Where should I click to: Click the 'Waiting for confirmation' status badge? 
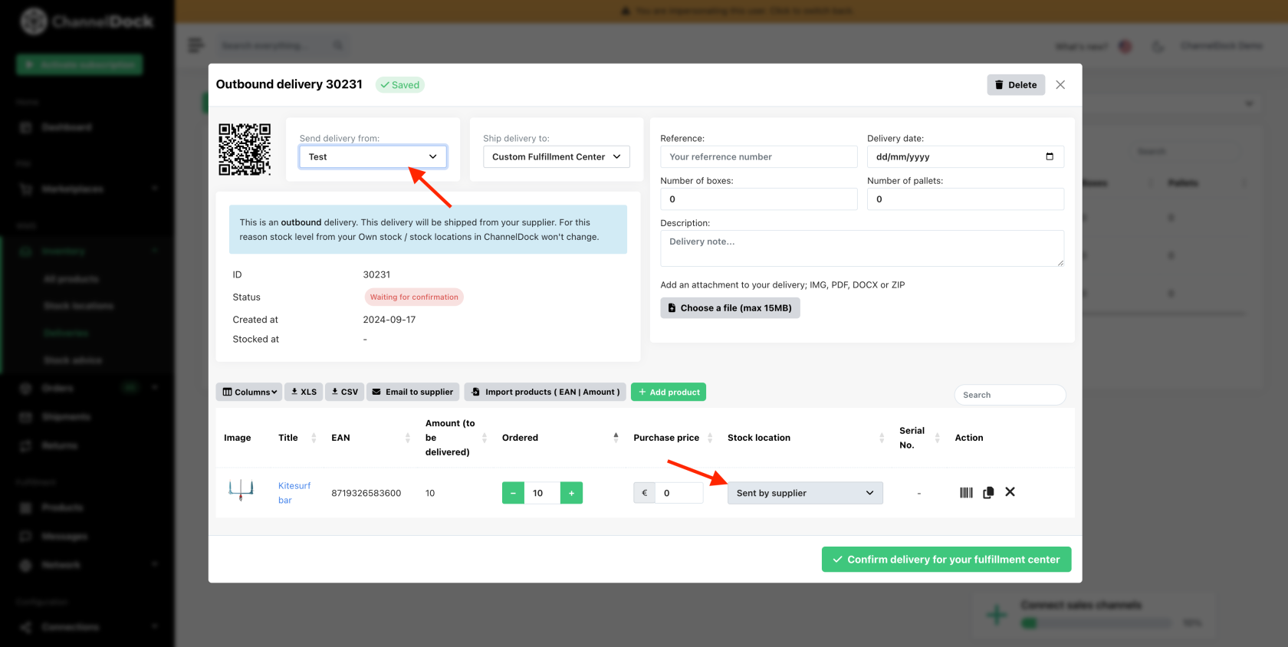(x=414, y=297)
